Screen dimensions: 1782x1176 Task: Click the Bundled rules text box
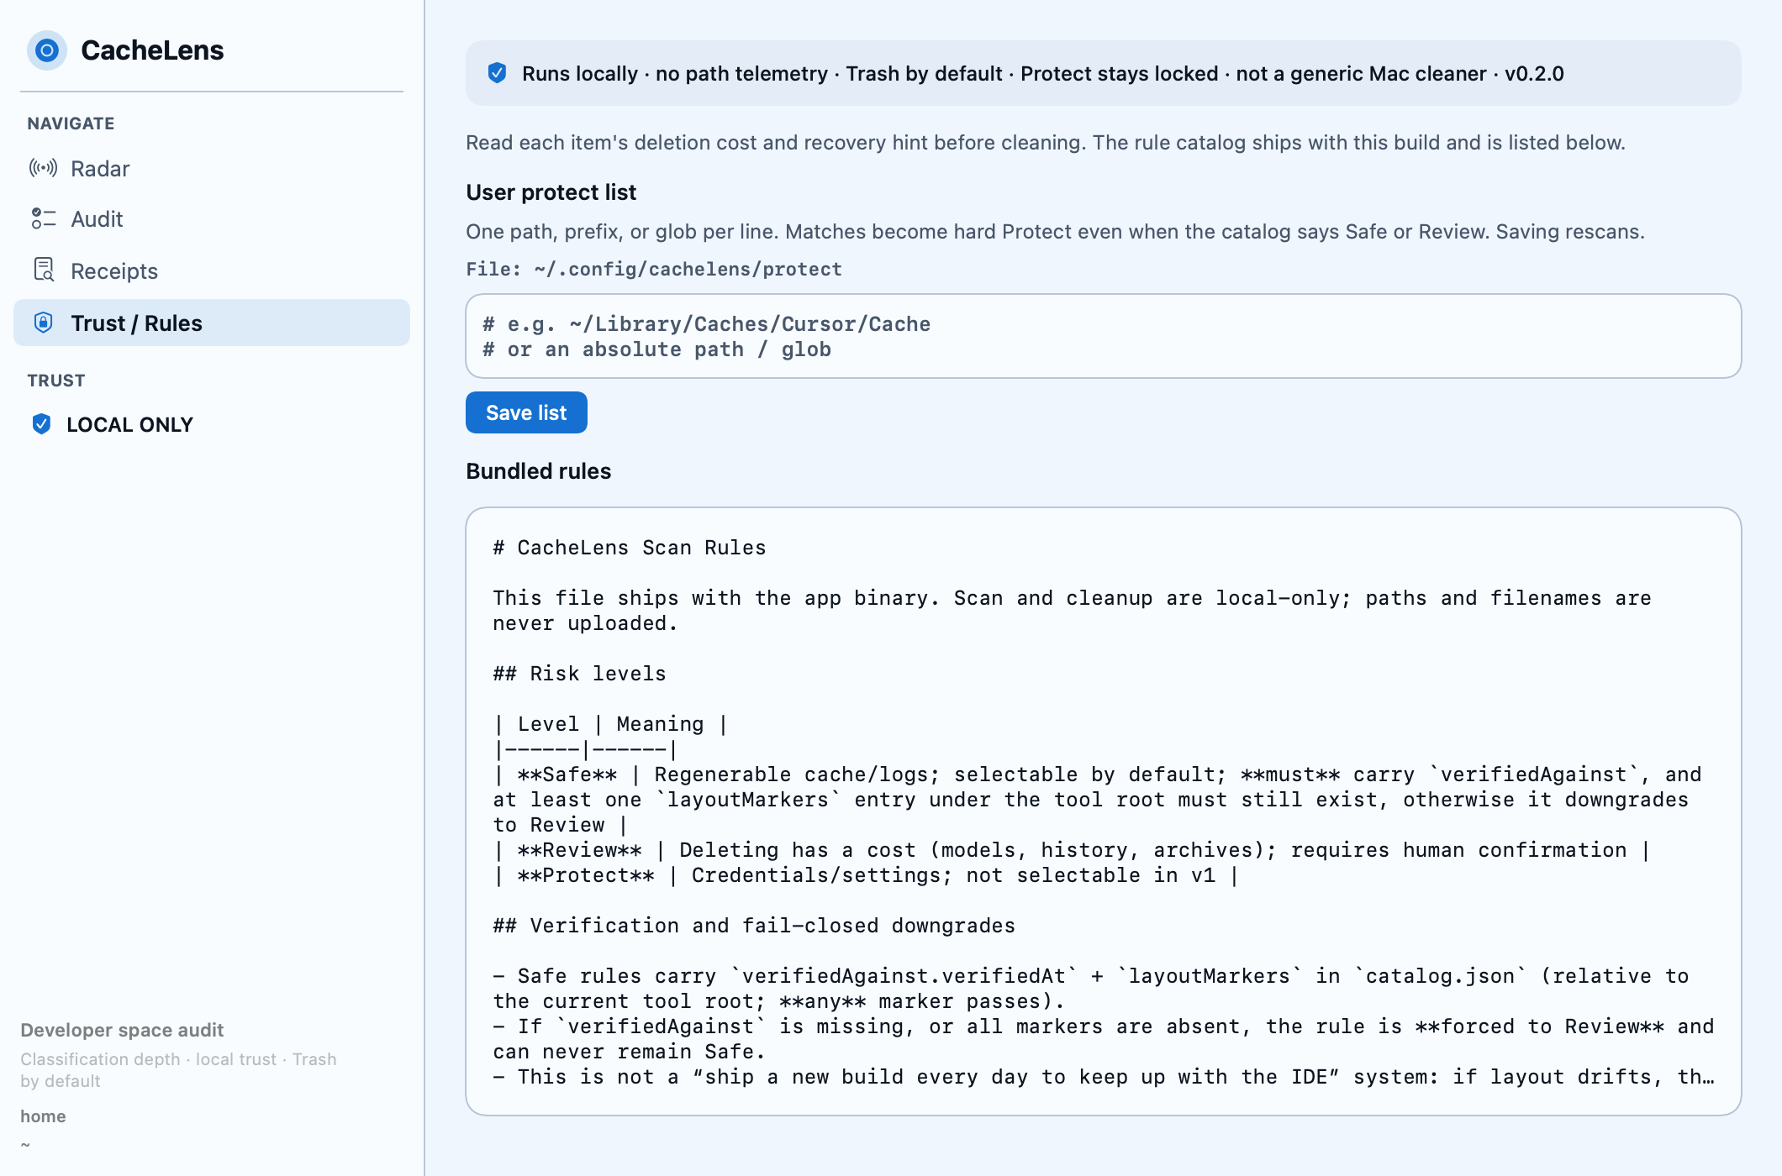click(1104, 811)
